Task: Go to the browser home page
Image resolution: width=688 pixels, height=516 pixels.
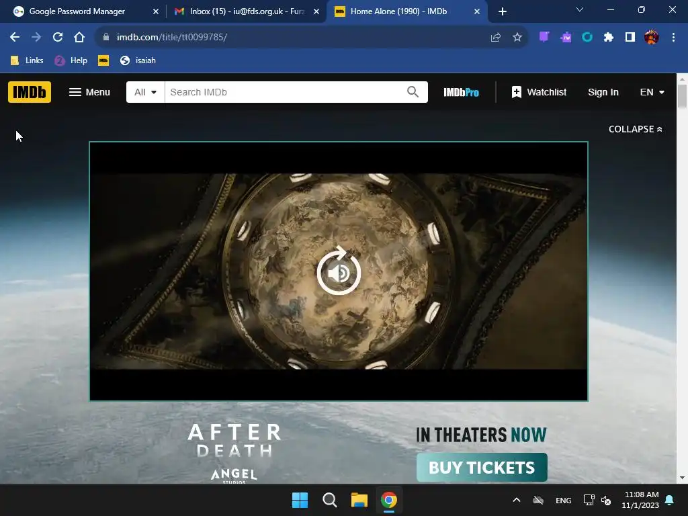Action: point(79,38)
